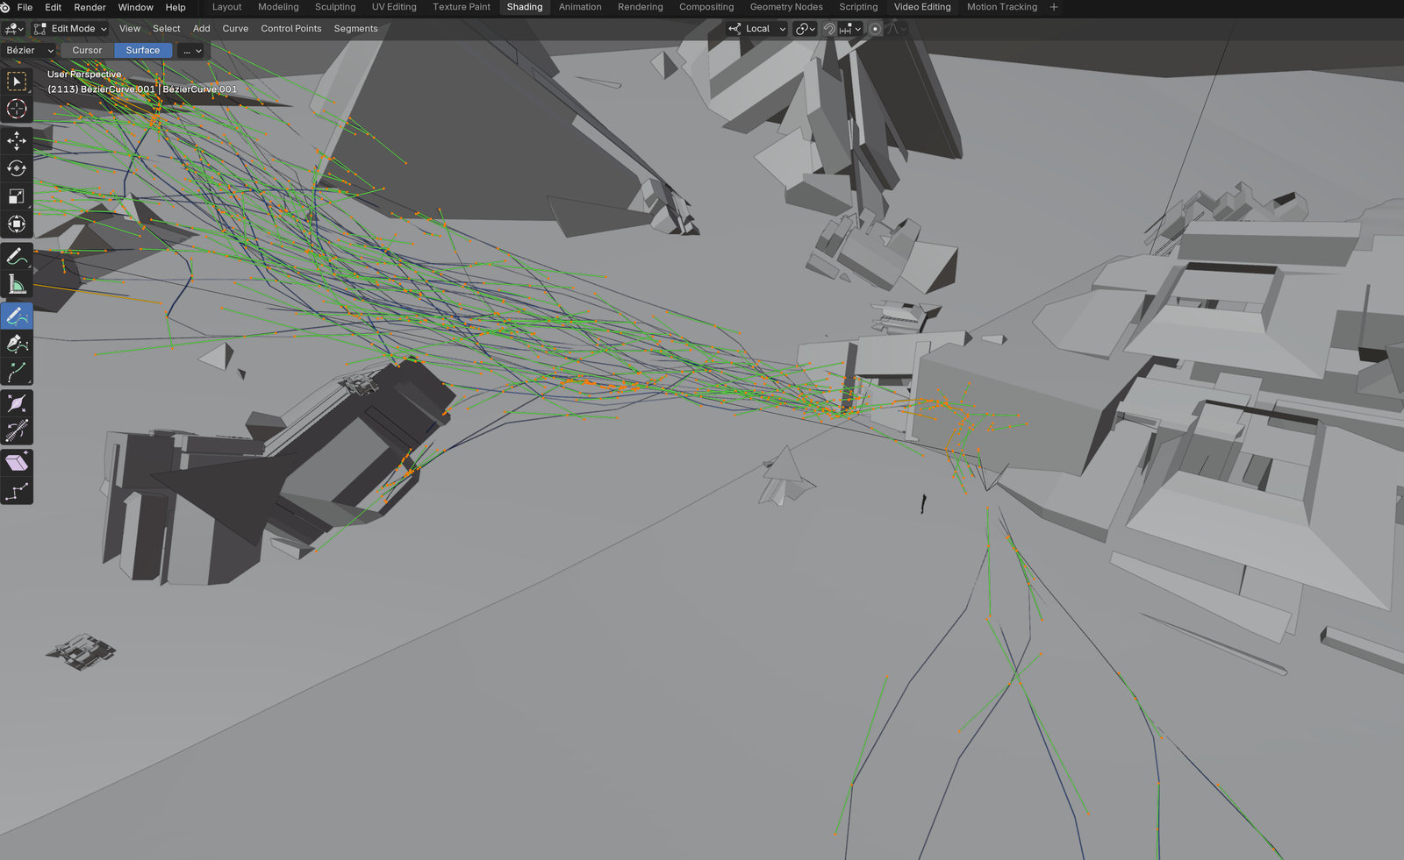Select the Radius tool

point(17,403)
